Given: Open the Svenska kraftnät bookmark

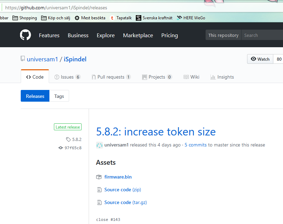Looking at the screenshot, I should [154, 18].
